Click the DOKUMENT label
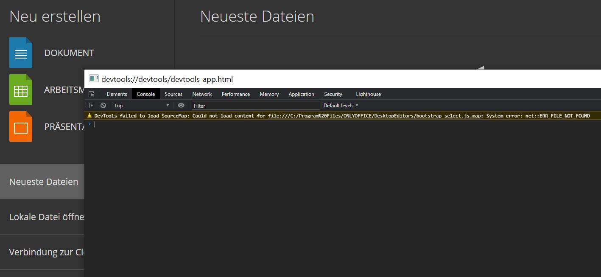The image size is (601, 277). click(69, 53)
